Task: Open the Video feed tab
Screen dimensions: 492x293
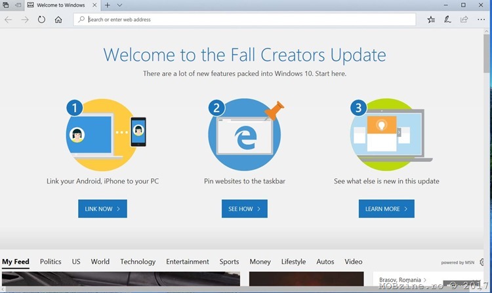Action: click(x=354, y=262)
